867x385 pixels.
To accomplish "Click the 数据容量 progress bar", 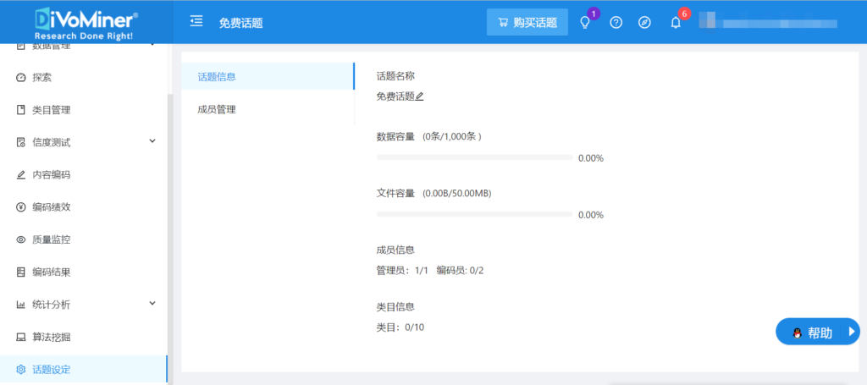I will coord(474,157).
